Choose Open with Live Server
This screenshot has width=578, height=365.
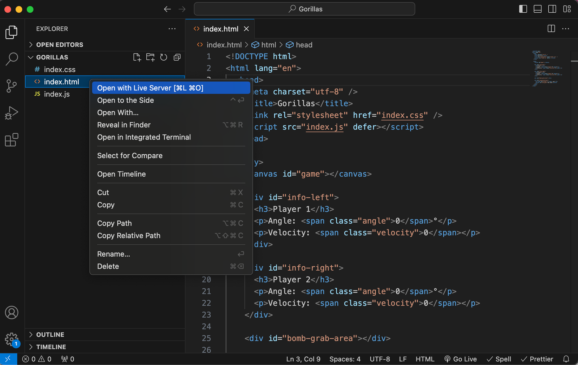(x=171, y=88)
